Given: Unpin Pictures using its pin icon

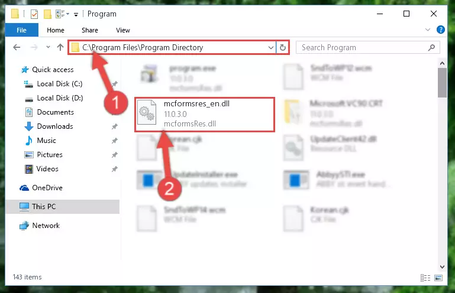Looking at the screenshot, I should pyautogui.click(x=115, y=155).
